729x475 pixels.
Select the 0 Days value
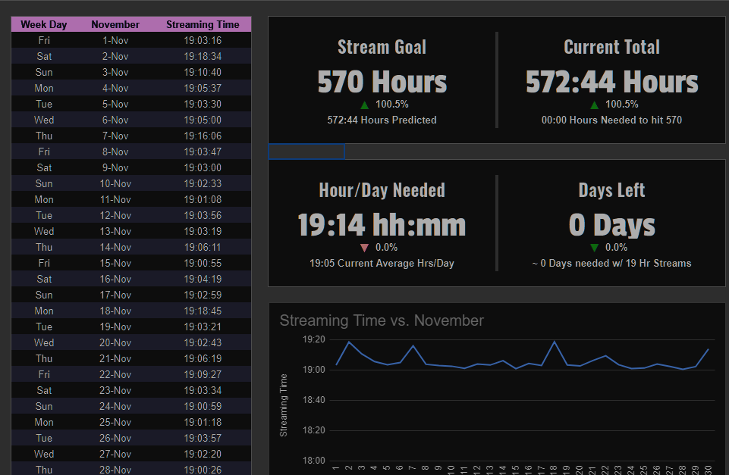click(x=611, y=225)
